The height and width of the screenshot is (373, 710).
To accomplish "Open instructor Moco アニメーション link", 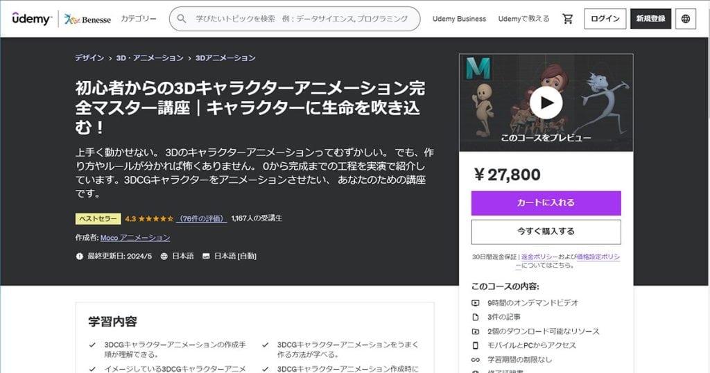I will tap(135, 238).
